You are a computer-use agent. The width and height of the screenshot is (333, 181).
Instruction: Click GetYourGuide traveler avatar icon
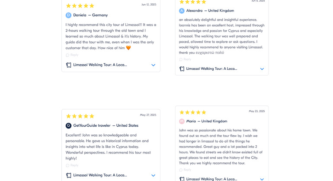(x=68, y=126)
